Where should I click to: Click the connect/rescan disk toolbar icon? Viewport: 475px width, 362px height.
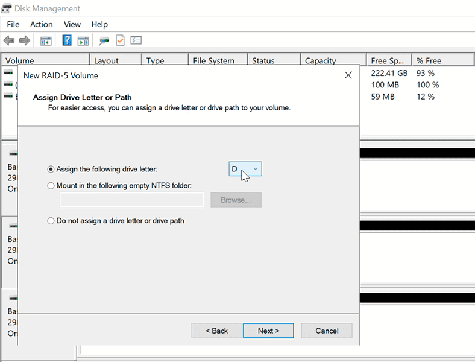104,40
